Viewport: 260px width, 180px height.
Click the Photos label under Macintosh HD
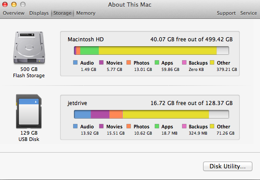coord(142,63)
